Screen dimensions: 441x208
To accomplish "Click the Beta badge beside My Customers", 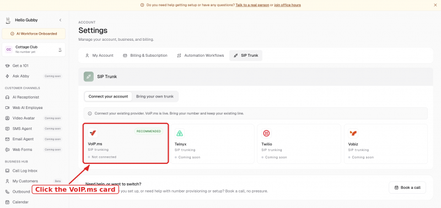I will click(x=57, y=181).
